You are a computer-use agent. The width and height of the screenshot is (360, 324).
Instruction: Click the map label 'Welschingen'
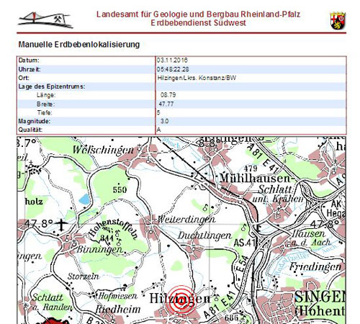[x=103, y=150]
